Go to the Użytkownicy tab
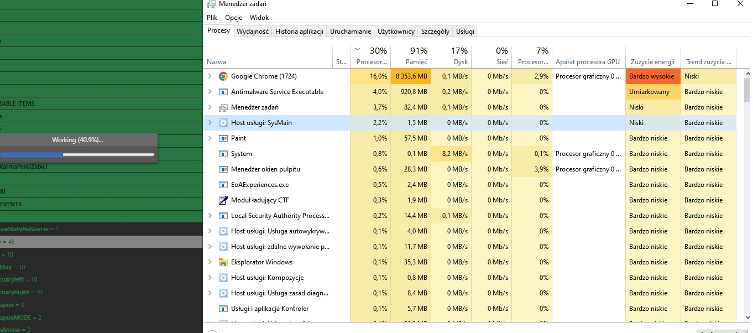The width and height of the screenshot is (753, 333). pyautogui.click(x=396, y=32)
